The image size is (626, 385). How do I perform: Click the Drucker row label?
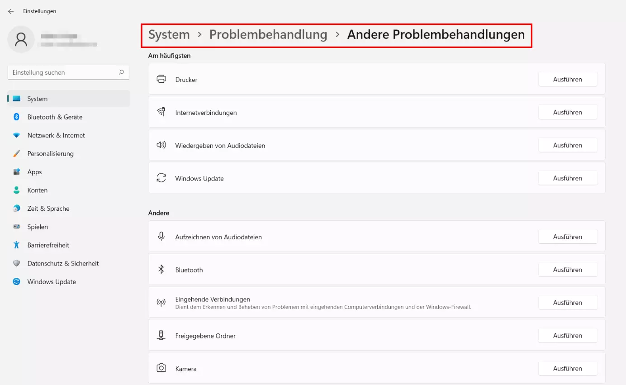pyautogui.click(x=186, y=80)
